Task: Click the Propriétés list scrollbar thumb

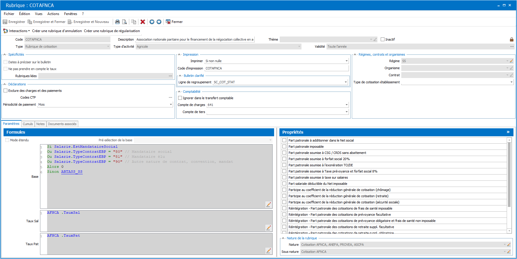Action: click(509, 174)
